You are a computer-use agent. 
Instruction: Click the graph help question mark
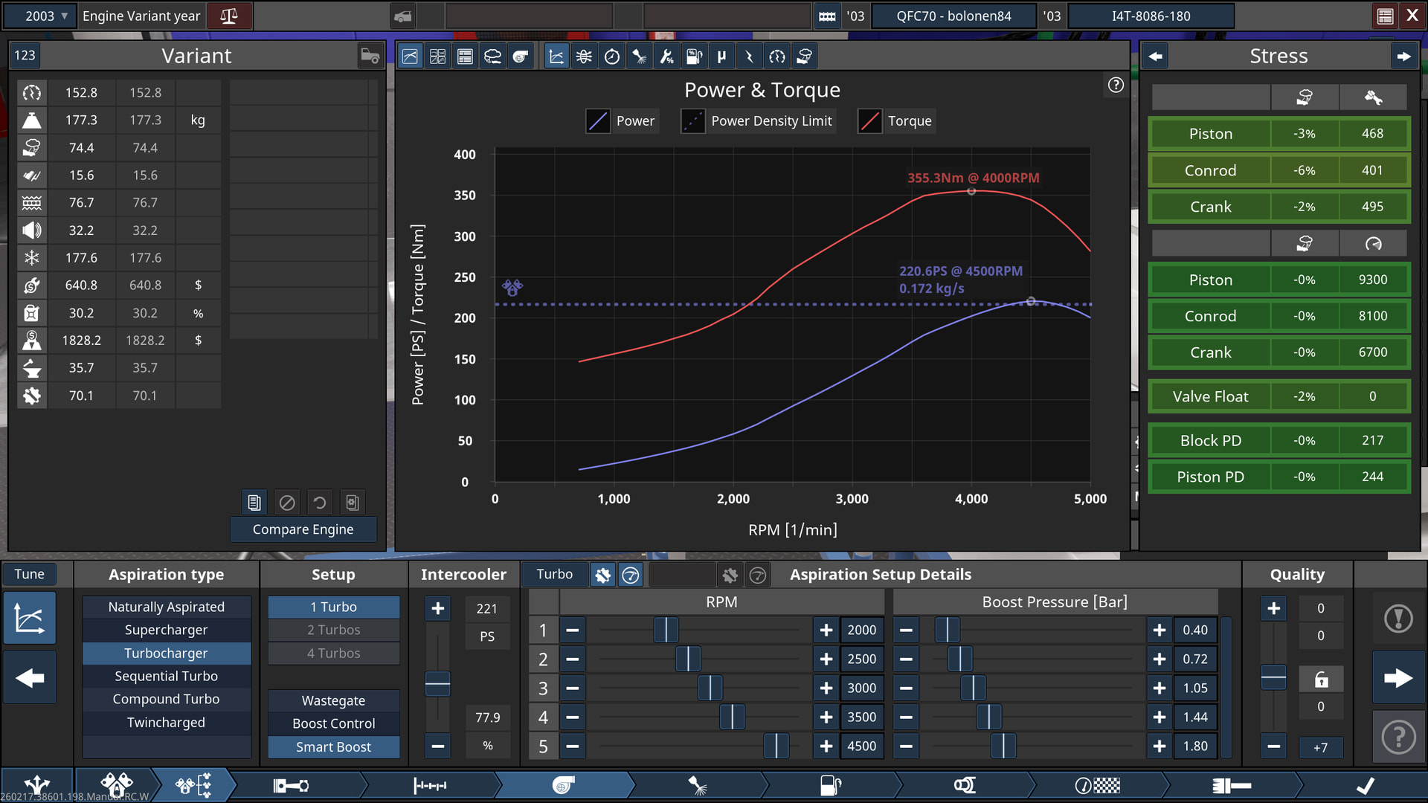(x=1115, y=85)
